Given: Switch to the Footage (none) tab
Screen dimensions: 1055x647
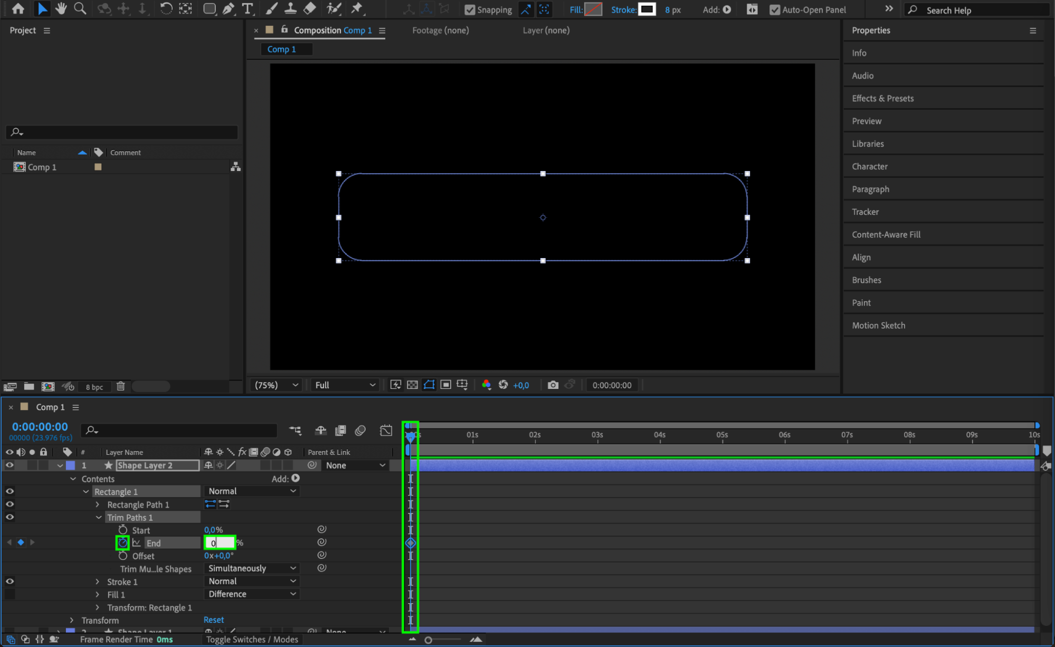Looking at the screenshot, I should pos(440,30).
